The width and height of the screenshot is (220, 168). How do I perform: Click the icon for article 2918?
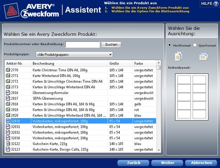pos(8,104)
